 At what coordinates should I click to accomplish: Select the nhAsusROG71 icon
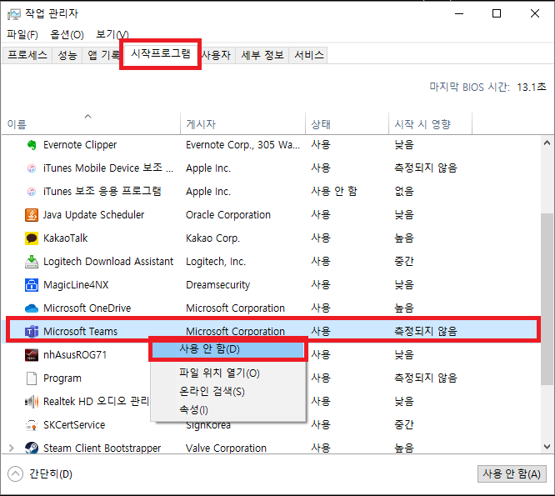32,355
